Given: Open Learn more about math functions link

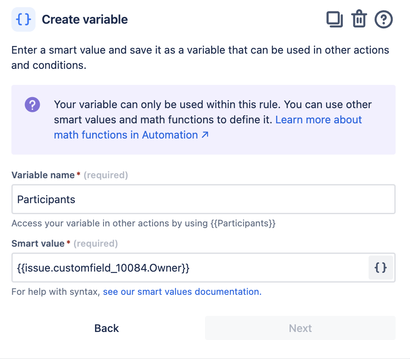Looking at the screenshot, I should (x=318, y=120).
